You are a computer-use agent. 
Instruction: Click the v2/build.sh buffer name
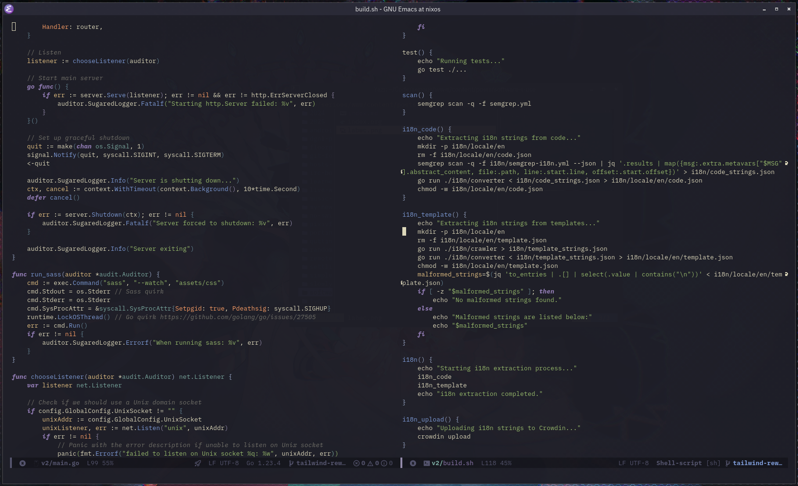[452, 463]
